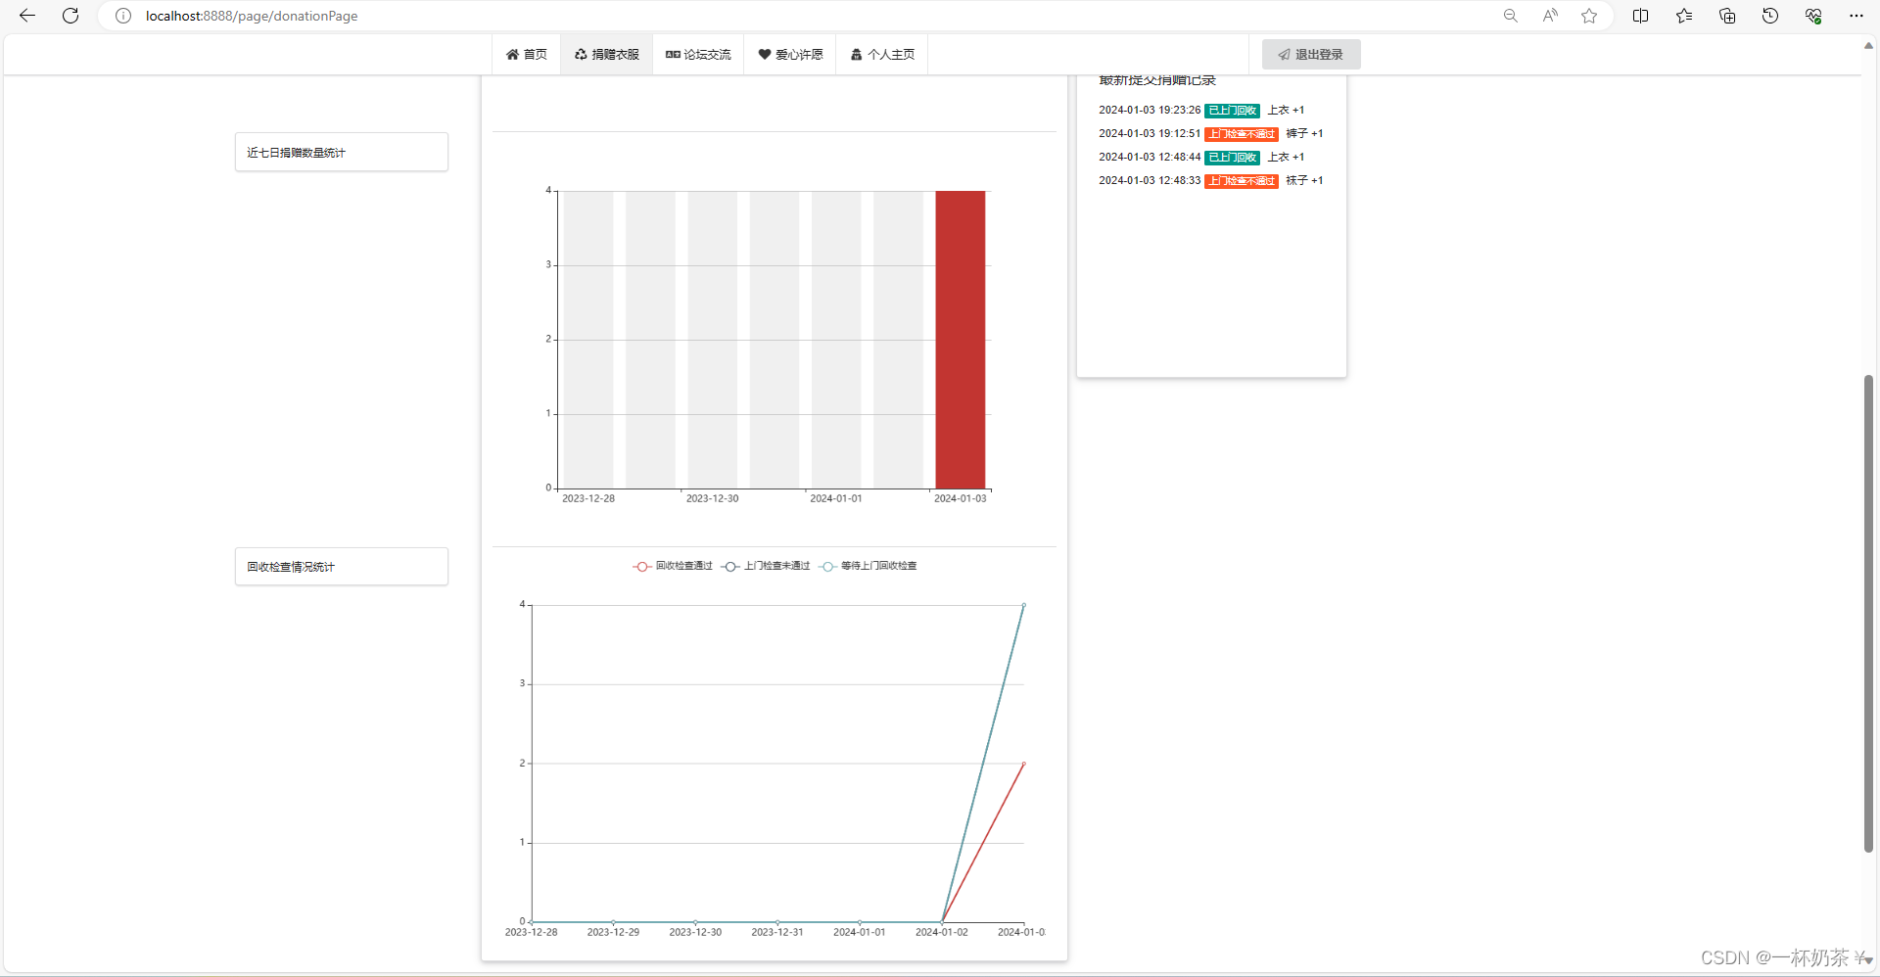Click the 2024-01-03 12:48:33 timestamp
This screenshot has width=1880, height=977.
1150,181
